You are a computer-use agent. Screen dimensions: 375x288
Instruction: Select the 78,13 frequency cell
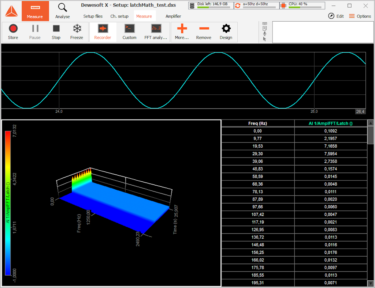click(257, 192)
